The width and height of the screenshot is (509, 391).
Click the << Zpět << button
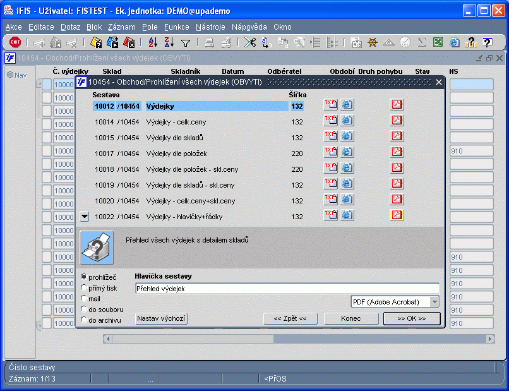(x=290, y=318)
